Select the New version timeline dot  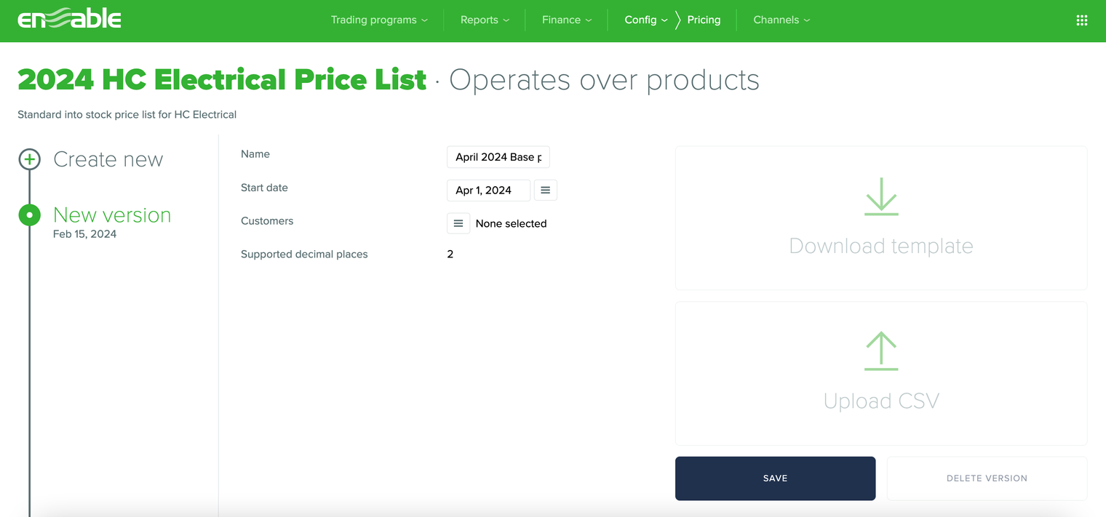pos(30,215)
